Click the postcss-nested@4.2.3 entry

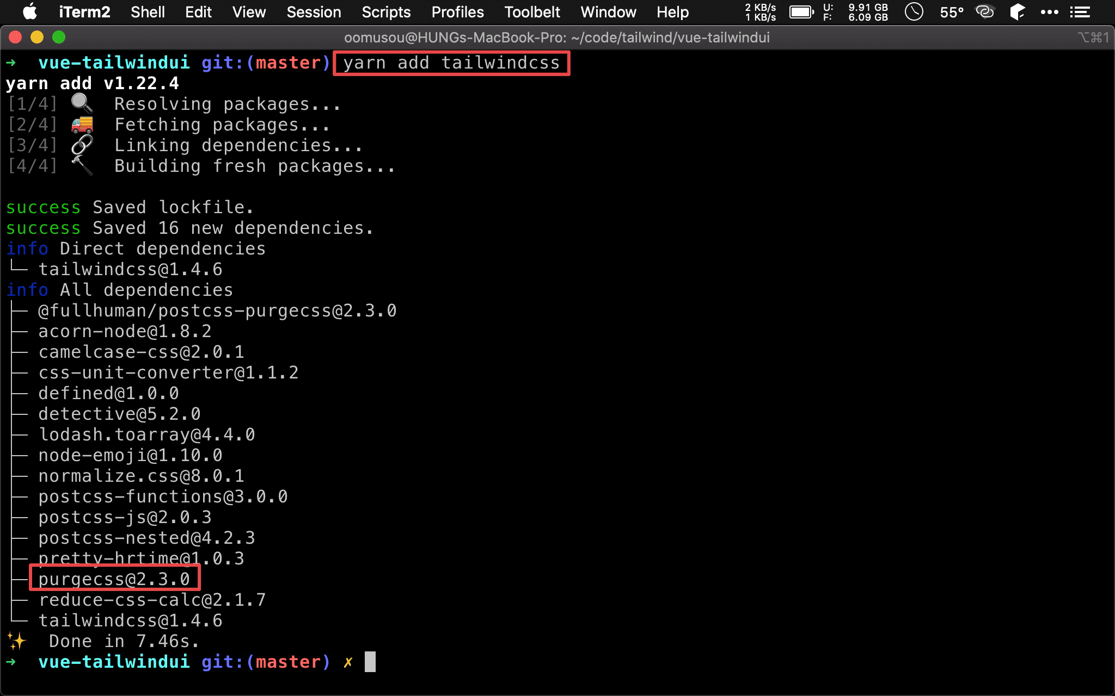click(x=146, y=538)
